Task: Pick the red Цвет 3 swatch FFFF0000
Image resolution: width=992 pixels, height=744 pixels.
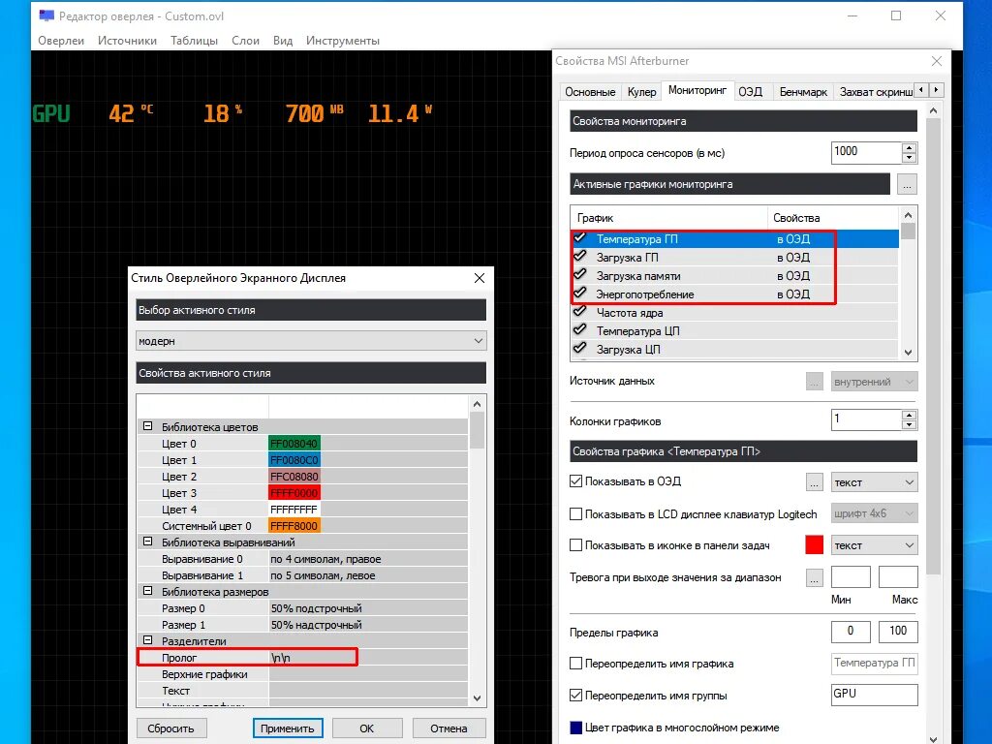Action: click(294, 493)
